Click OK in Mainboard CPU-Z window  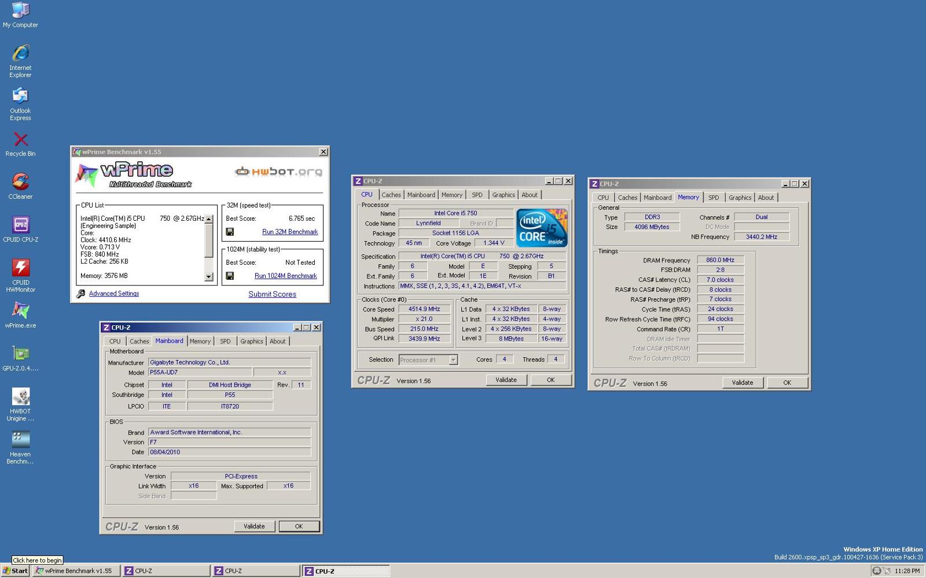[x=299, y=526]
